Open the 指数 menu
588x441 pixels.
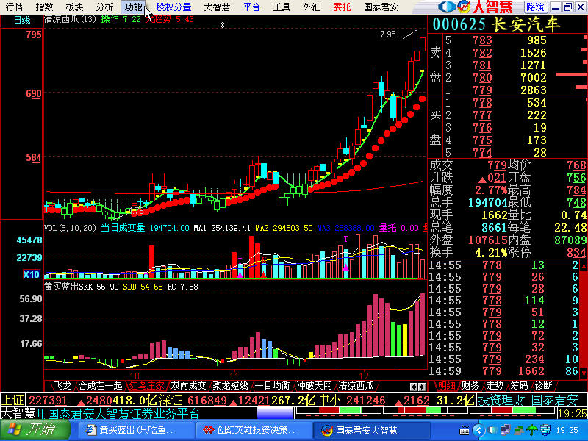coord(44,7)
